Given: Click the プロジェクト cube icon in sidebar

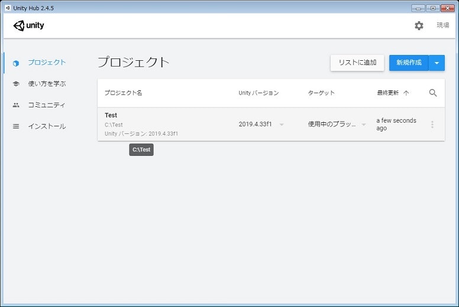Looking at the screenshot, I should (16, 63).
